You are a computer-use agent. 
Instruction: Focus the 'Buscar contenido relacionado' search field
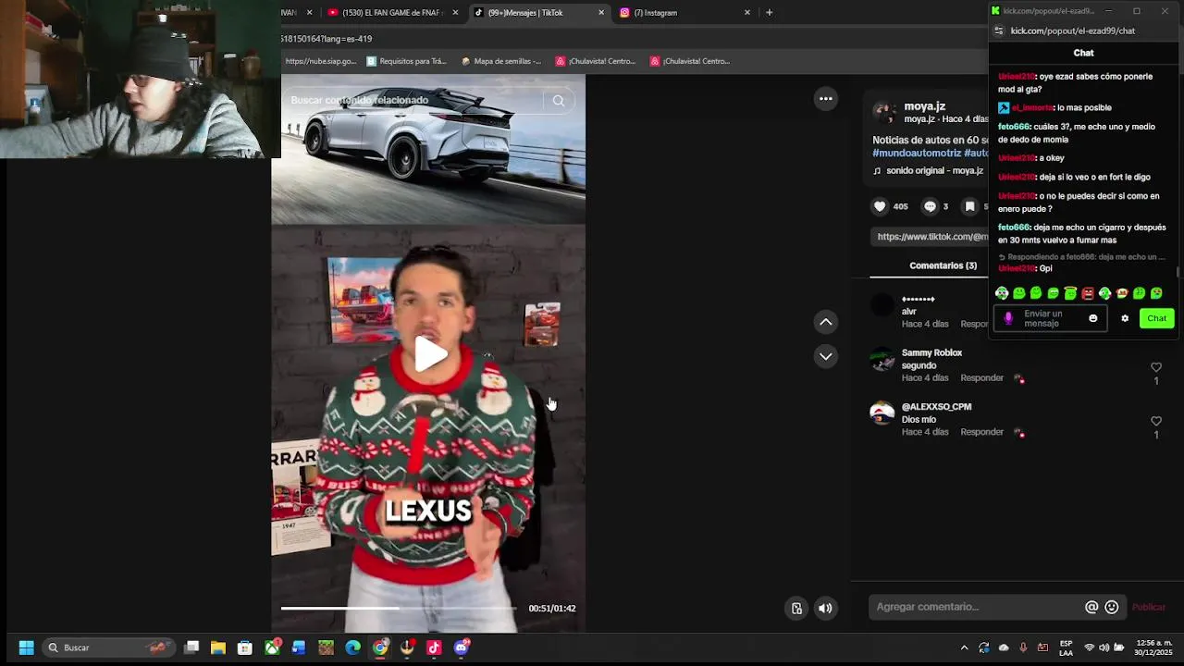tap(414, 100)
